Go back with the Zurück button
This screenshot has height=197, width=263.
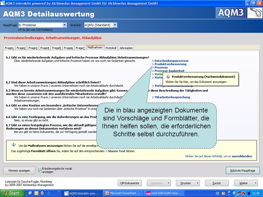pos(217,183)
